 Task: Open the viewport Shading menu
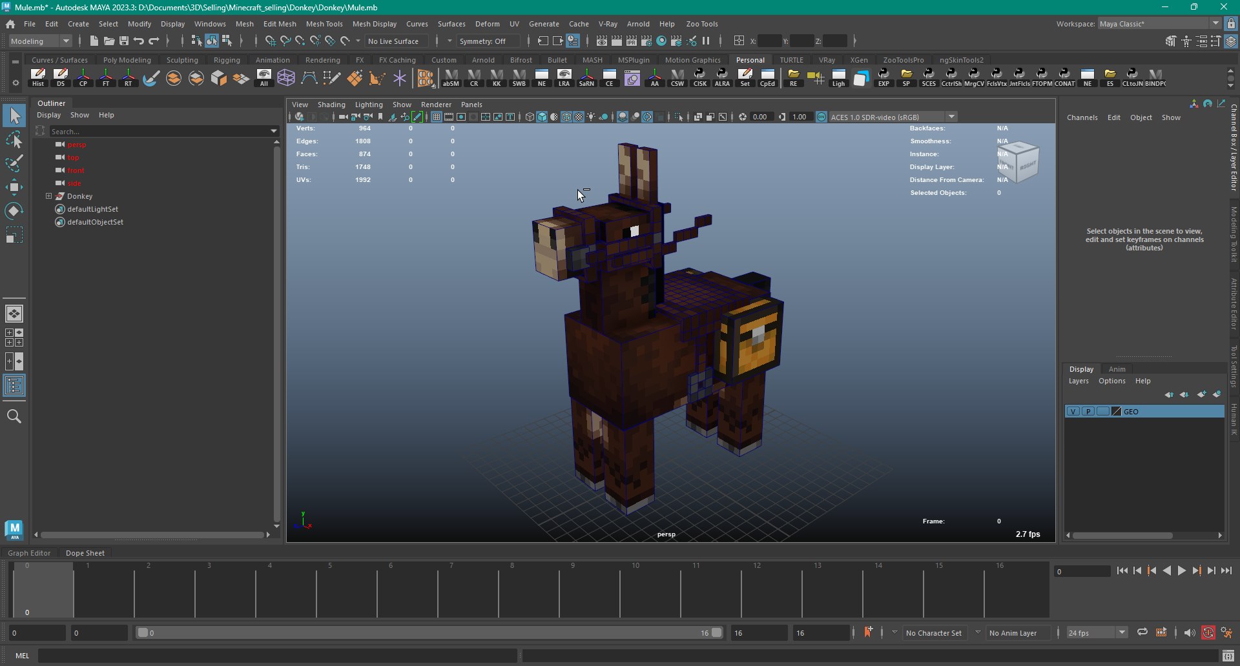click(331, 104)
